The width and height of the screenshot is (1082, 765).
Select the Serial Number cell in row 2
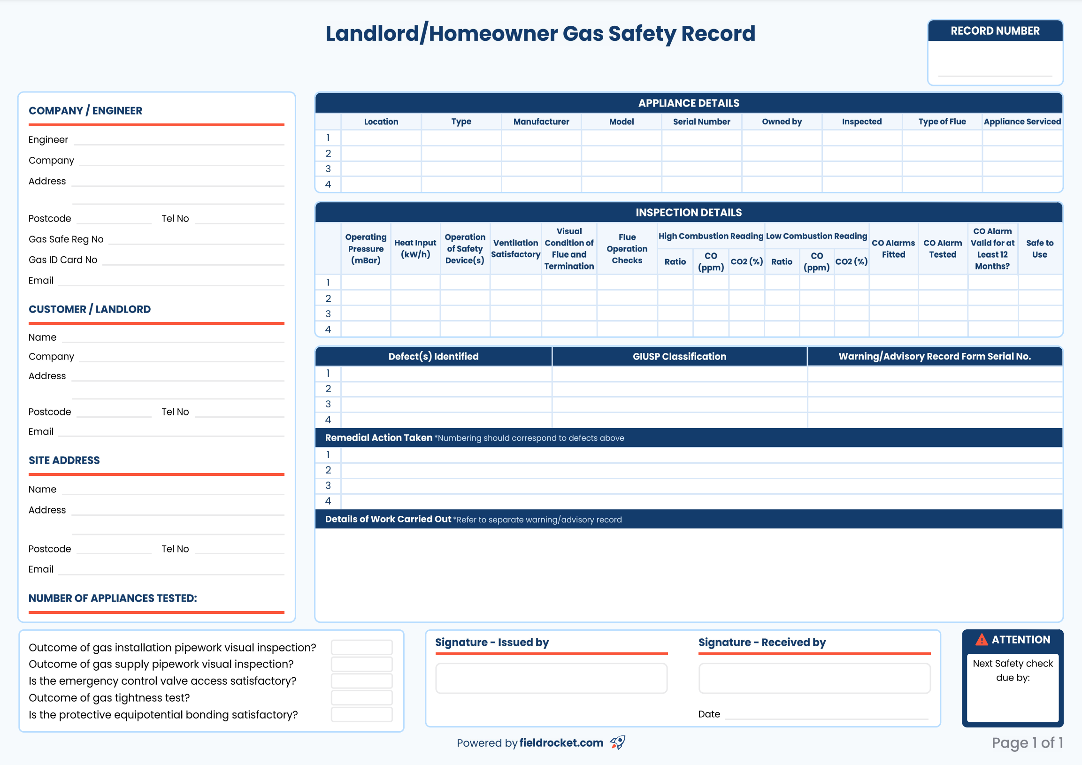click(x=702, y=153)
